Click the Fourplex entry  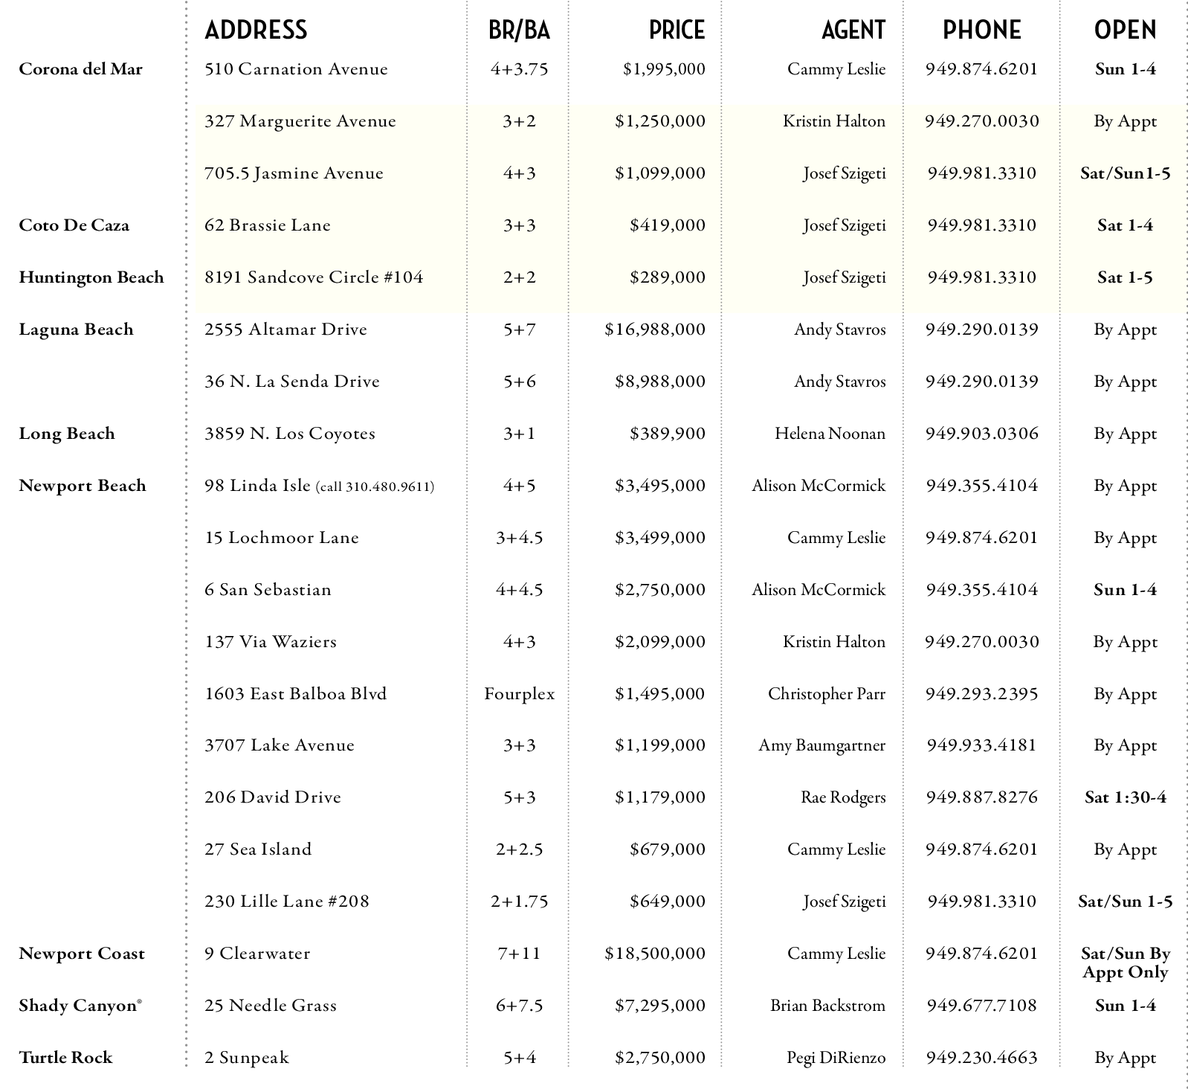(519, 694)
